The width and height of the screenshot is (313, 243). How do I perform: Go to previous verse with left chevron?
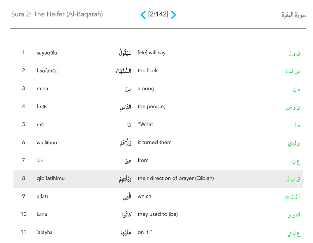(x=143, y=15)
